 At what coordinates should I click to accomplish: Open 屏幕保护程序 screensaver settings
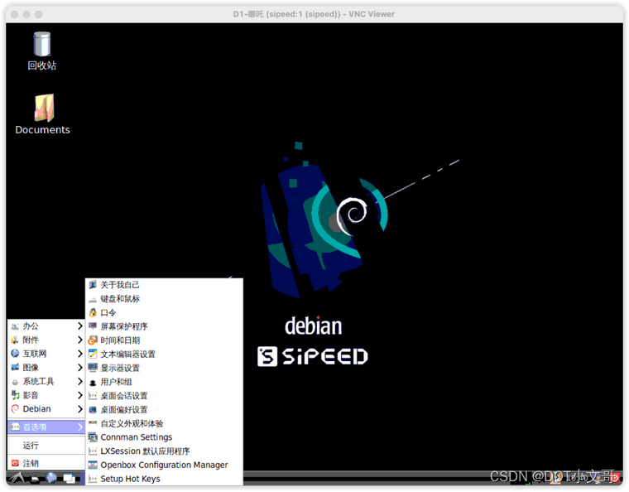tap(164, 326)
